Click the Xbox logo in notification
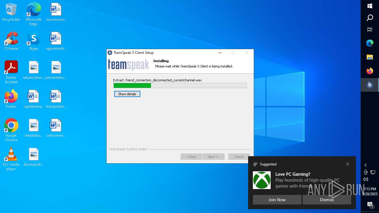Viewport: 379px width, 213px height. [x=262, y=180]
